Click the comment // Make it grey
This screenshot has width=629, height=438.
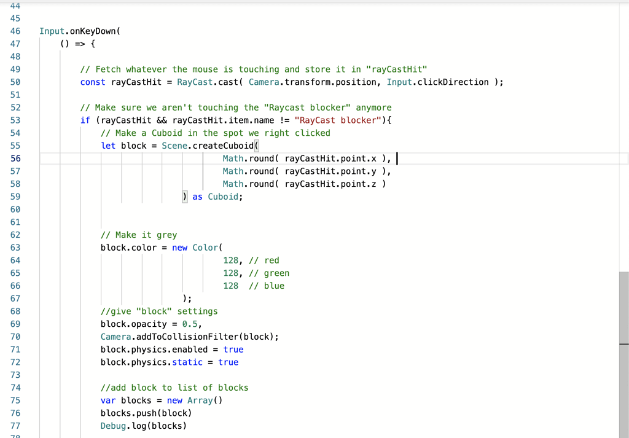[x=138, y=235]
